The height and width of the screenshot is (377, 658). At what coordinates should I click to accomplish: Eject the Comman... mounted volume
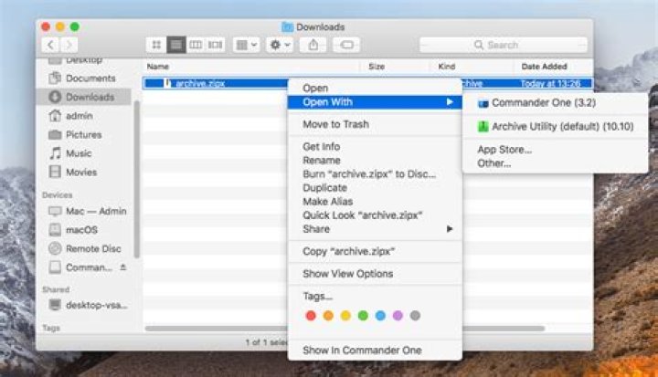point(123,267)
